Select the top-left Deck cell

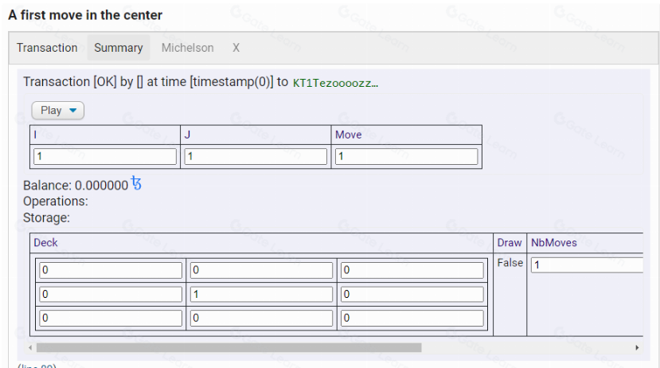click(111, 270)
